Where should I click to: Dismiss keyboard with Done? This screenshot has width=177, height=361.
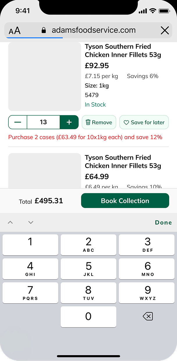(163, 223)
